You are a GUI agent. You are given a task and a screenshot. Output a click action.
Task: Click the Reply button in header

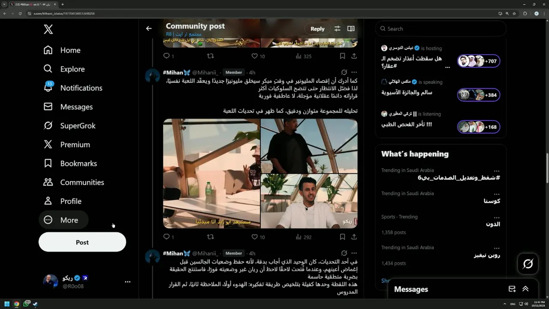coord(317,29)
